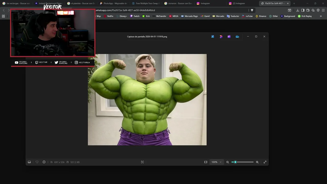
Task: Open the Twitch bookmark
Action: pos(135,16)
